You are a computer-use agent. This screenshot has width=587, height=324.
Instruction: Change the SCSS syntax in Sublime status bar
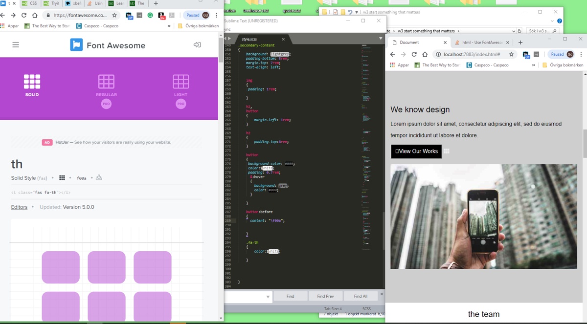click(x=366, y=309)
